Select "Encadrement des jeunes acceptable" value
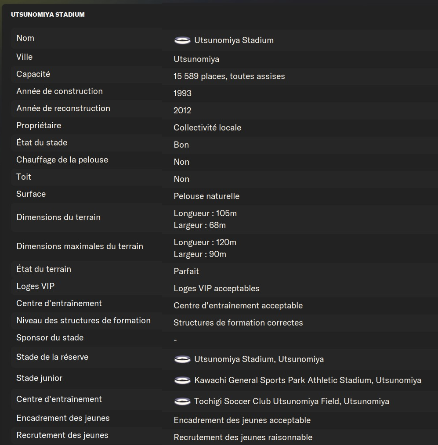The width and height of the screenshot is (438, 445). [x=242, y=420]
